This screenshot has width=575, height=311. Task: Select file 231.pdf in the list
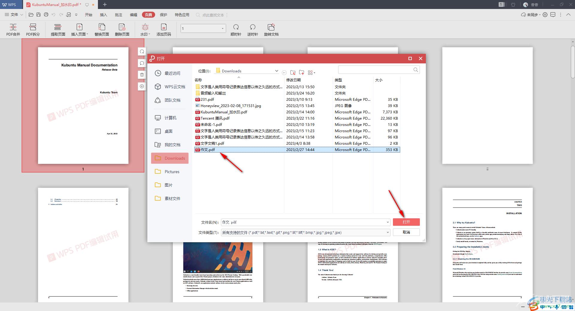(x=297, y=99)
